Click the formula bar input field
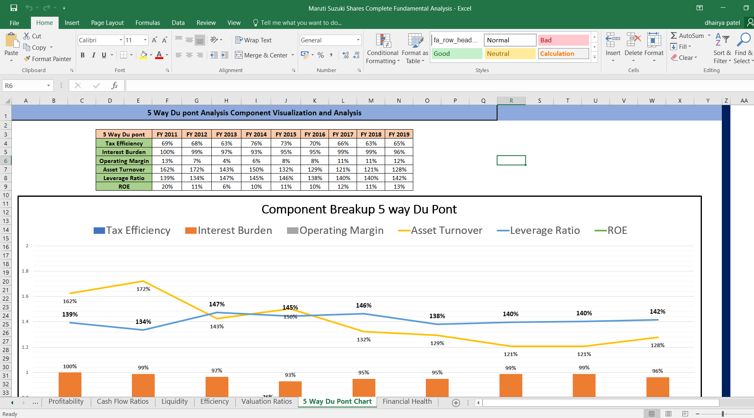 440,86
